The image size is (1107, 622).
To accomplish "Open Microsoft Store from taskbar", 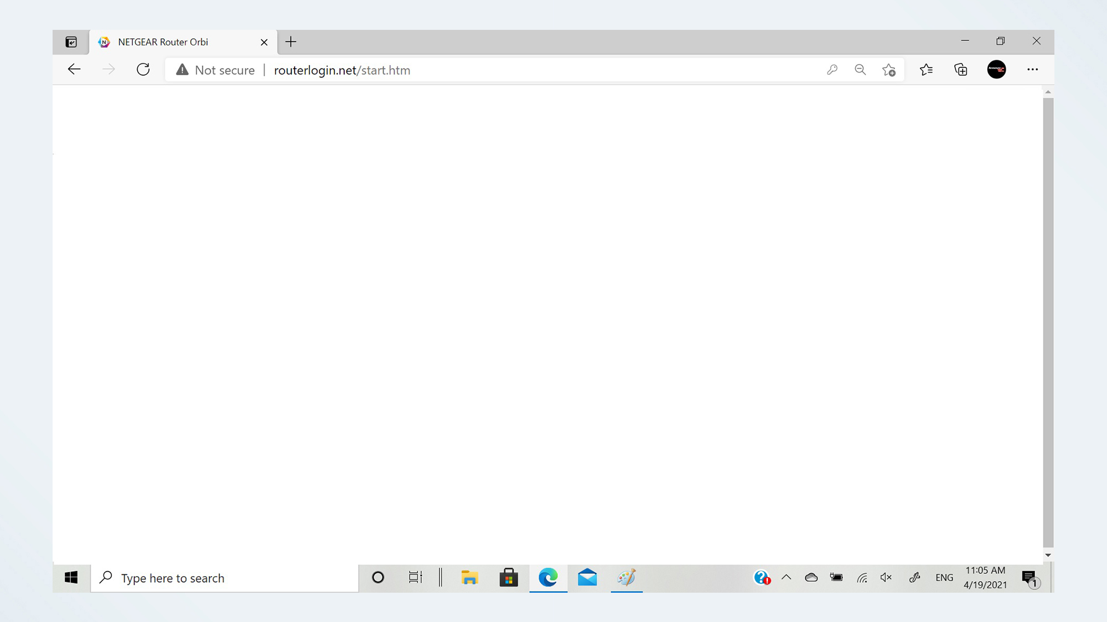I will 509,578.
